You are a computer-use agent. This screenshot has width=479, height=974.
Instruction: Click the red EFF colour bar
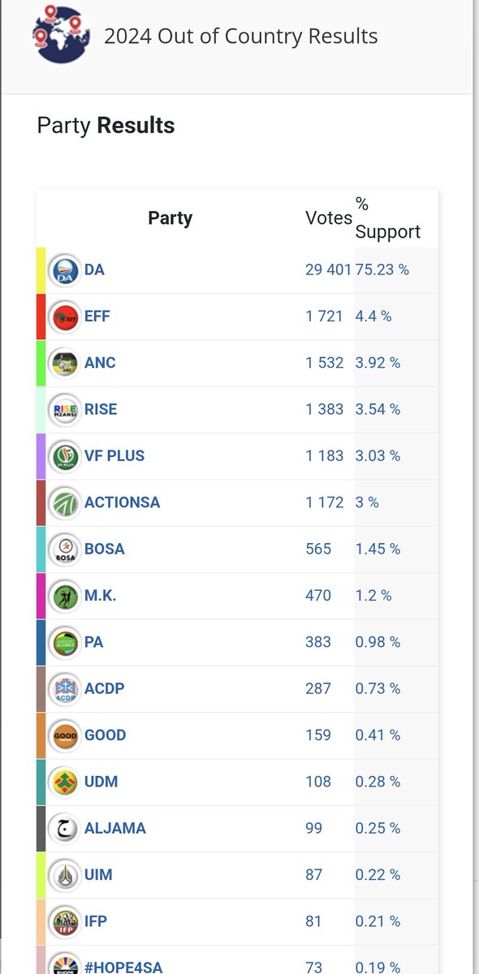(41, 317)
